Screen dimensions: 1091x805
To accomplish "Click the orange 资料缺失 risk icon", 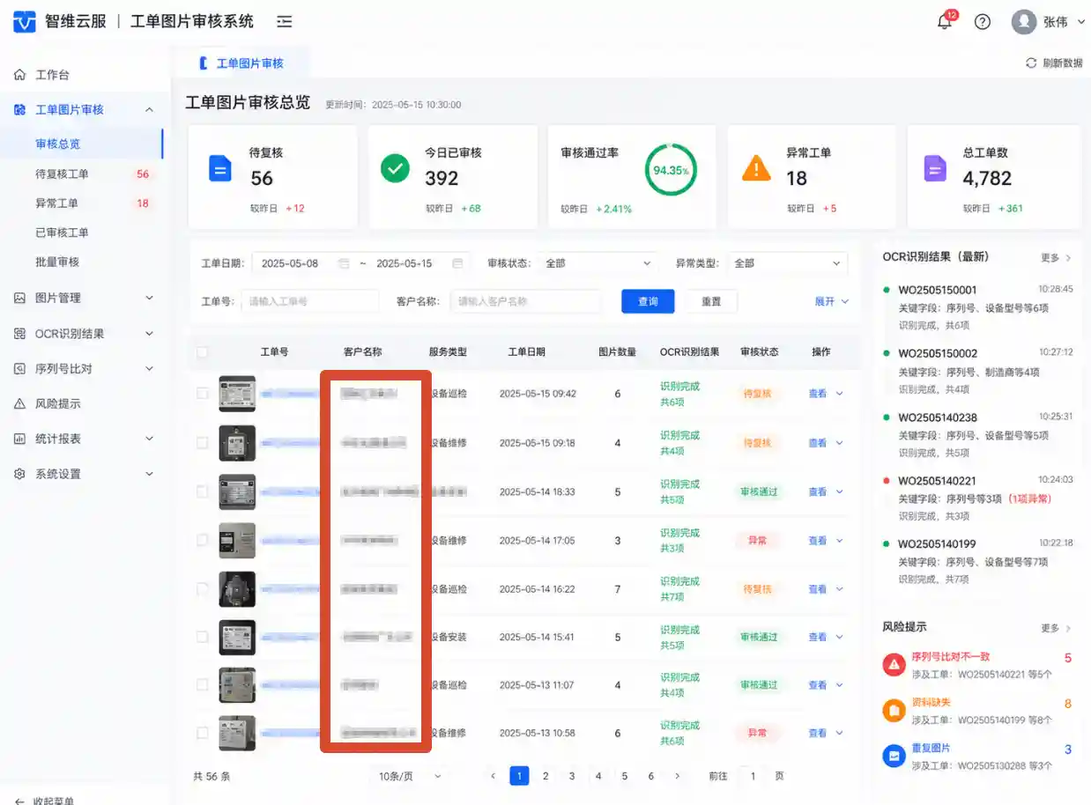I will 894,710.
